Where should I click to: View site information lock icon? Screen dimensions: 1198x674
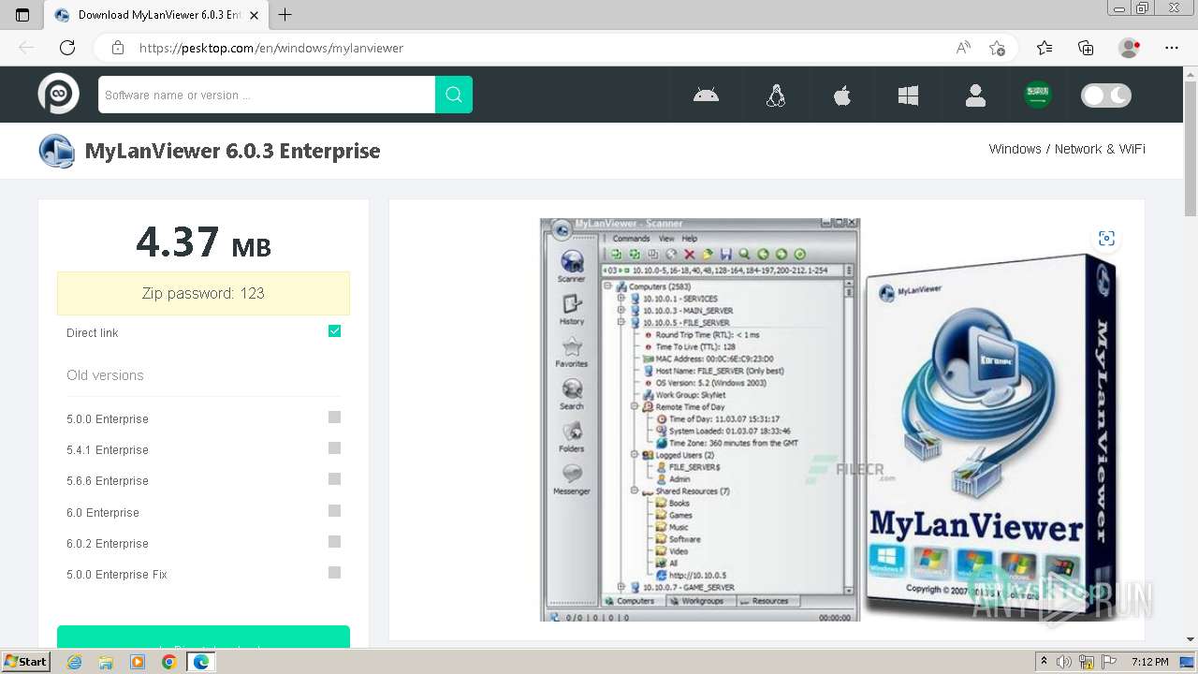pos(118,48)
